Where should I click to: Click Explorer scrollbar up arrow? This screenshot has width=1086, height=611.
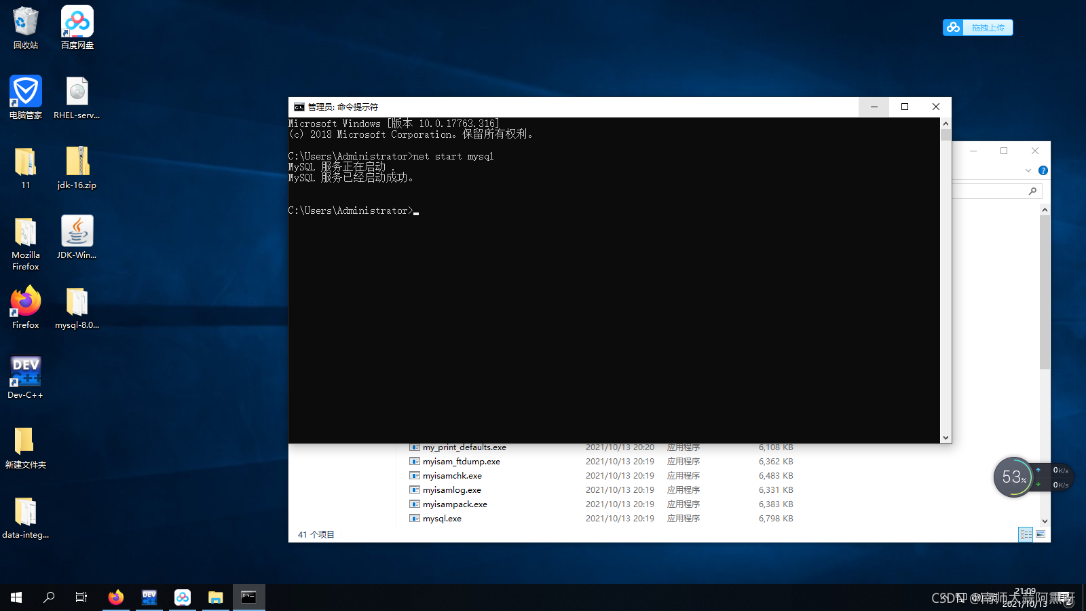click(x=1045, y=210)
